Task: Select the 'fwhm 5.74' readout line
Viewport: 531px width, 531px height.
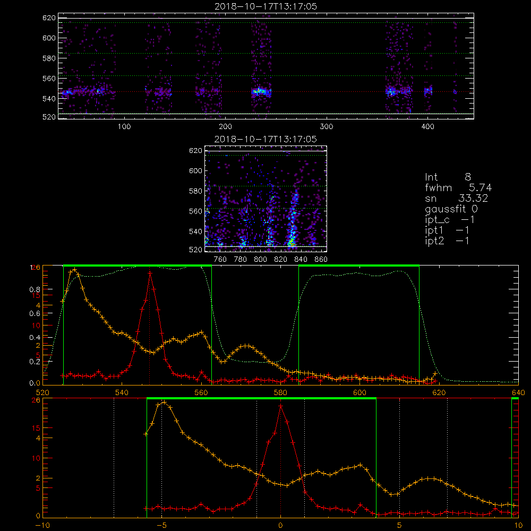Action: (x=458, y=187)
